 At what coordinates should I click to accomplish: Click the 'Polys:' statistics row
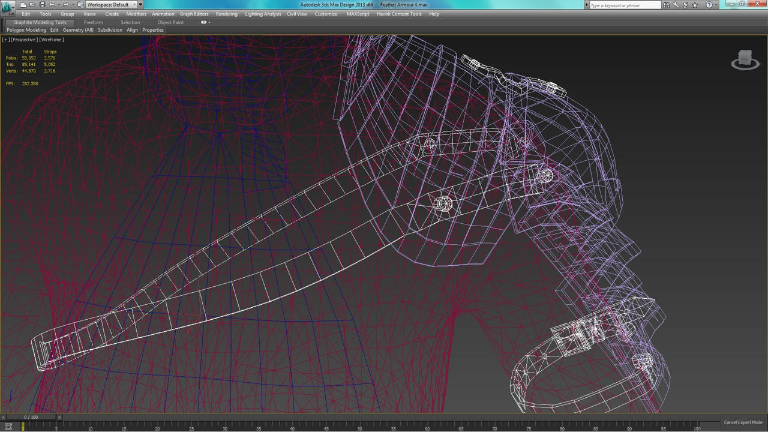[31, 58]
